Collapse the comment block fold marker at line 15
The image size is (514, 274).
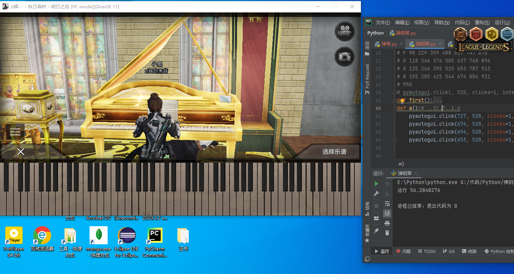click(395, 93)
